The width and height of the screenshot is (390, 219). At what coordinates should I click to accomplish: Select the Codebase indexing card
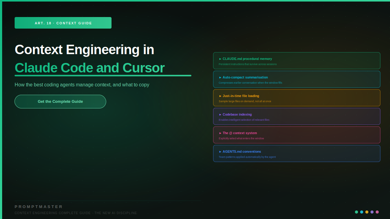(297, 116)
